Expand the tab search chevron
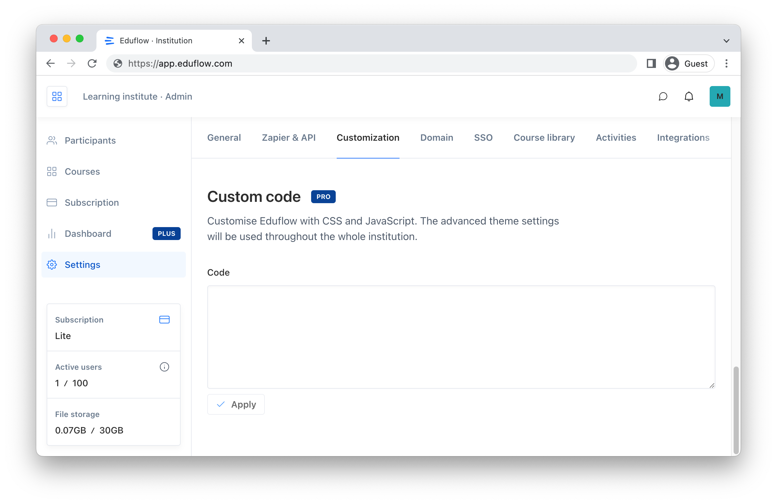Screen dimensions: 777x504 tap(726, 41)
